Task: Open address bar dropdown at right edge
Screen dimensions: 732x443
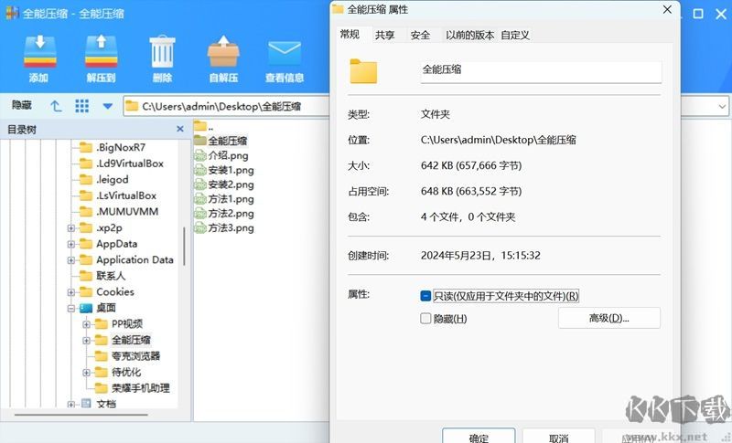Action: (x=722, y=106)
